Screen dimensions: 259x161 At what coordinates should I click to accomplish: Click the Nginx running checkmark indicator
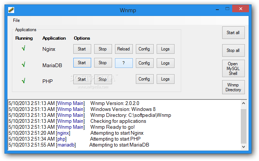coord(23,48)
